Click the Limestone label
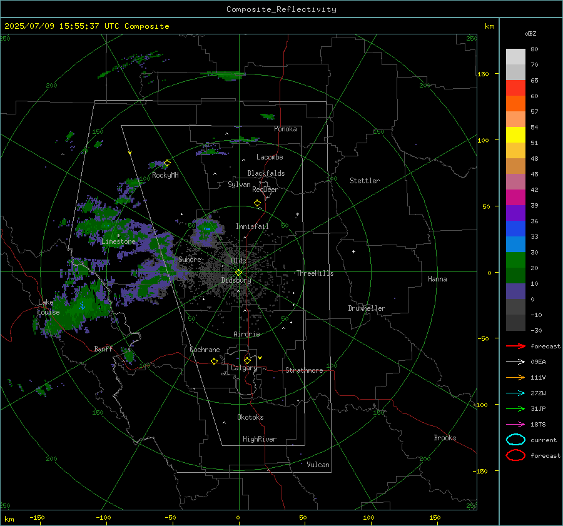Viewport: 563px width, 526px height. [118, 241]
